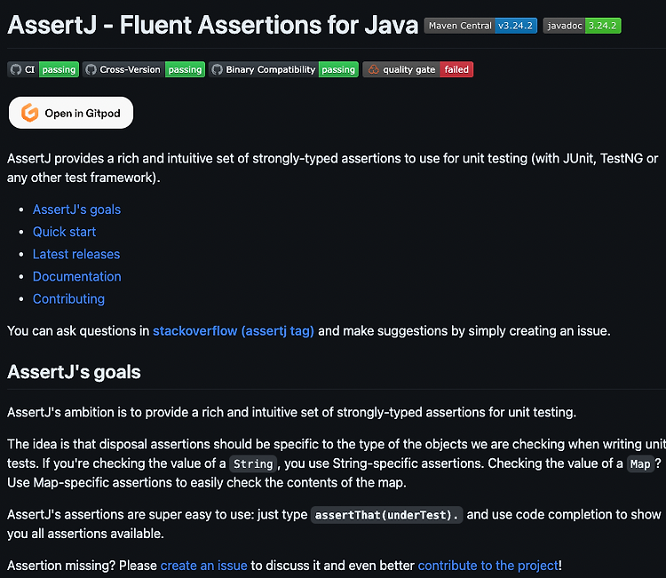
Task: Open the Documentation link
Action: point(77,276)
